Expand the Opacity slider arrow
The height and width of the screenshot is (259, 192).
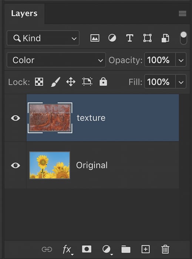pyautogui.click(x=181, y=60)
